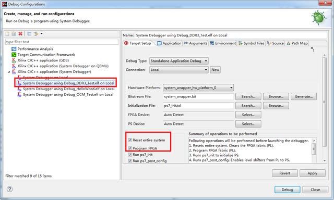This screenshot has height=200, width=334.
Task: Click the Apply button
Action: 312,173
